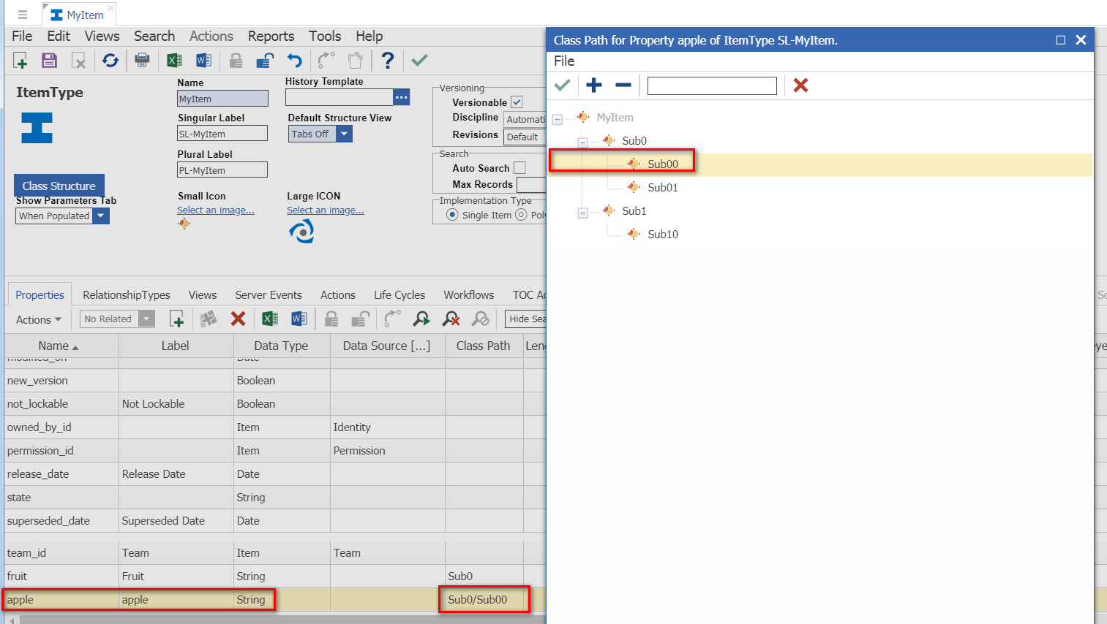The width and height of the screenshot is (1107, 624).
Task: Export properties grid to Word
Action: (x=299, y=319)
